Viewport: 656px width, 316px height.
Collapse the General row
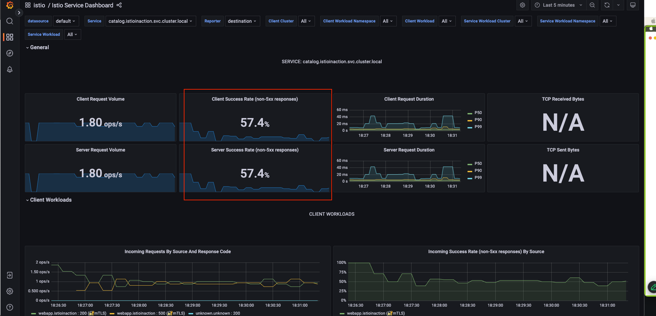point(38,47)
